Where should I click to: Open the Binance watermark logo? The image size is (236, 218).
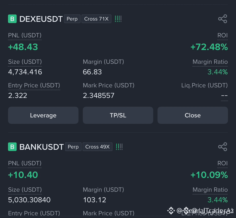(171, 211)
